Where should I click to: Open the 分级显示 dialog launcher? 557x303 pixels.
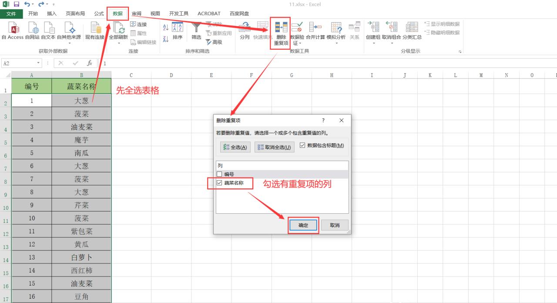point(460,51)
